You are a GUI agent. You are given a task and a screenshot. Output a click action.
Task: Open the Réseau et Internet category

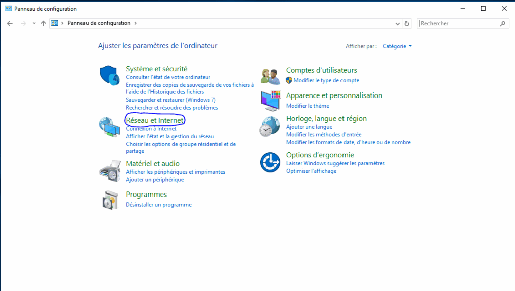pyautogui.click(x=154, y=120)
